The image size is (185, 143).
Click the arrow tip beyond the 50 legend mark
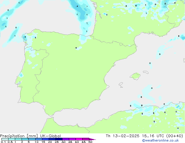(x=92, y=139)
